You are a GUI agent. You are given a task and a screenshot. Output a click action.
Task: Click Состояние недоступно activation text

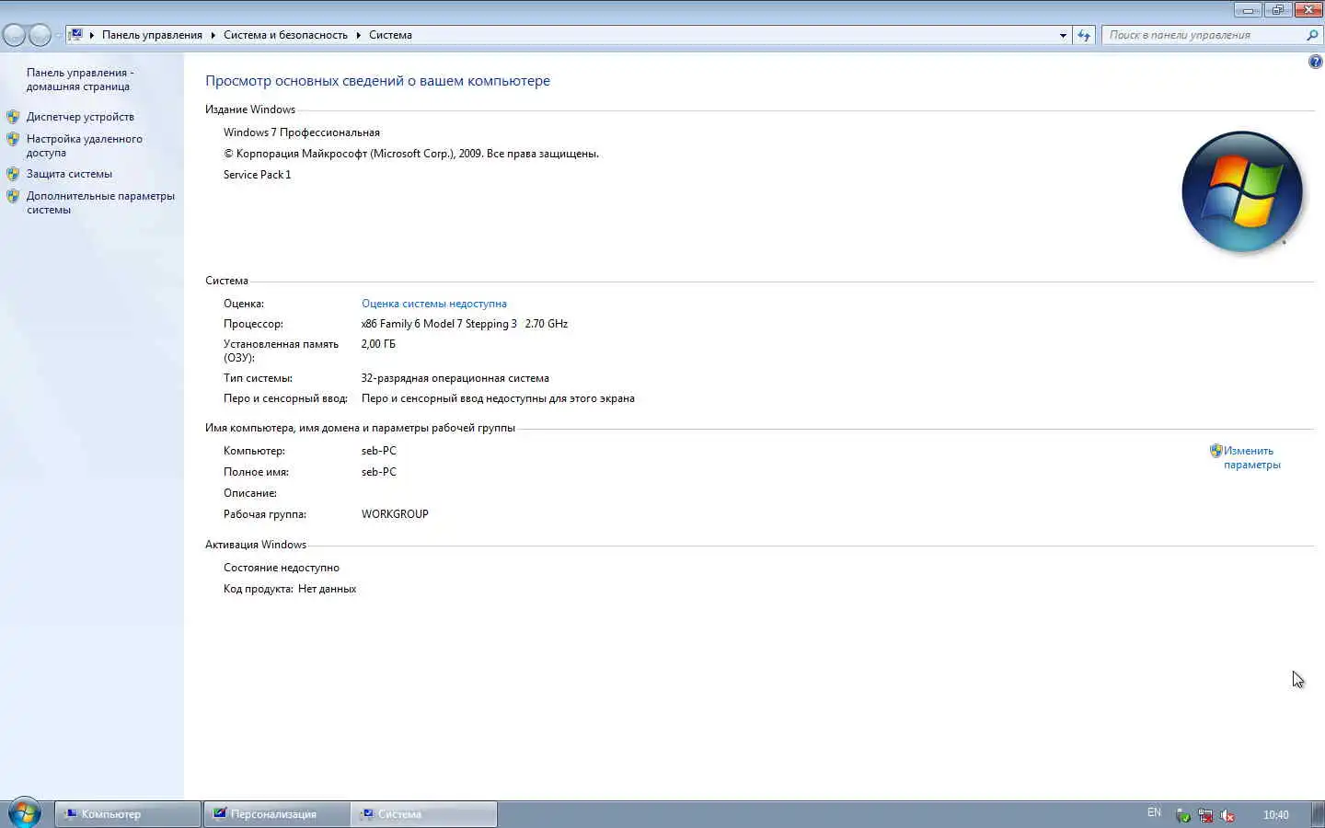[x=282, y=568]
